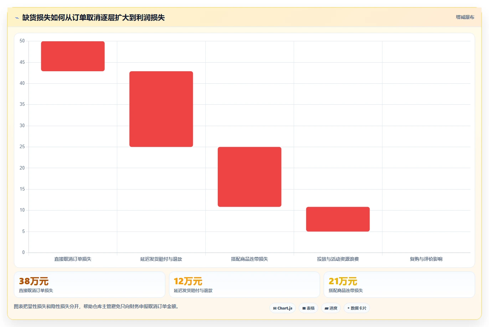
Task: Click the x-axis label 投放与活动资源浪费
Action: pyautogui.click(x=338, y=259)
